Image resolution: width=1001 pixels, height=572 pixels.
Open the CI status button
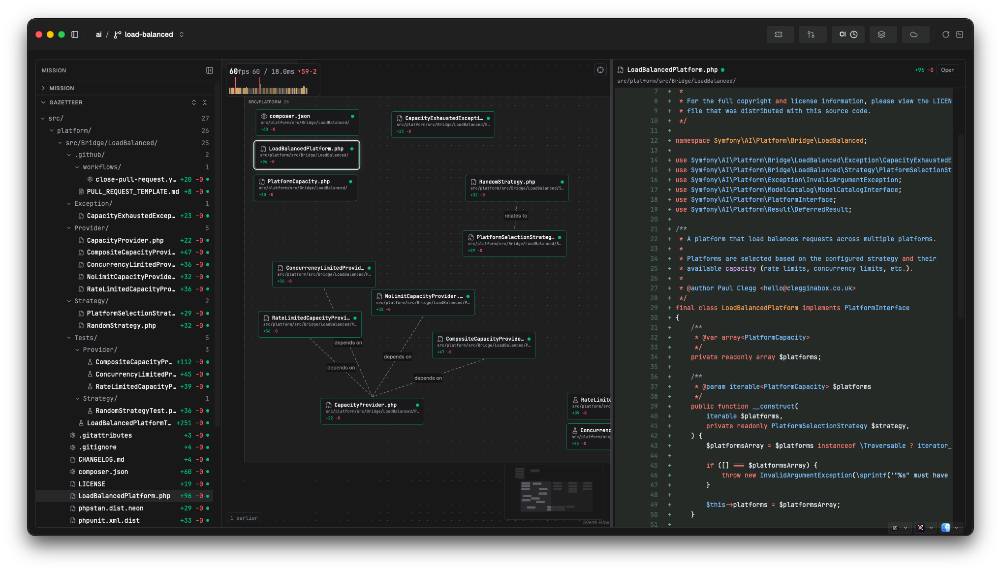(848, 34)
